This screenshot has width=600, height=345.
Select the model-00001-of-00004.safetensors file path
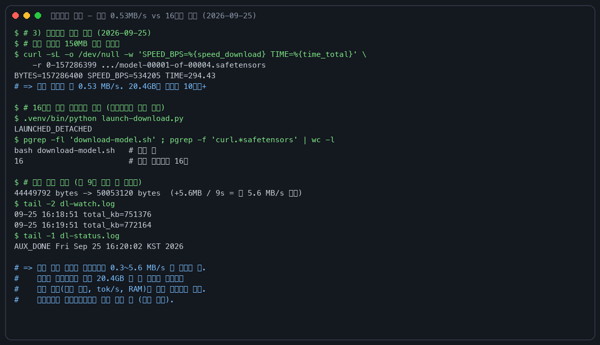click(x=183, y=65)
